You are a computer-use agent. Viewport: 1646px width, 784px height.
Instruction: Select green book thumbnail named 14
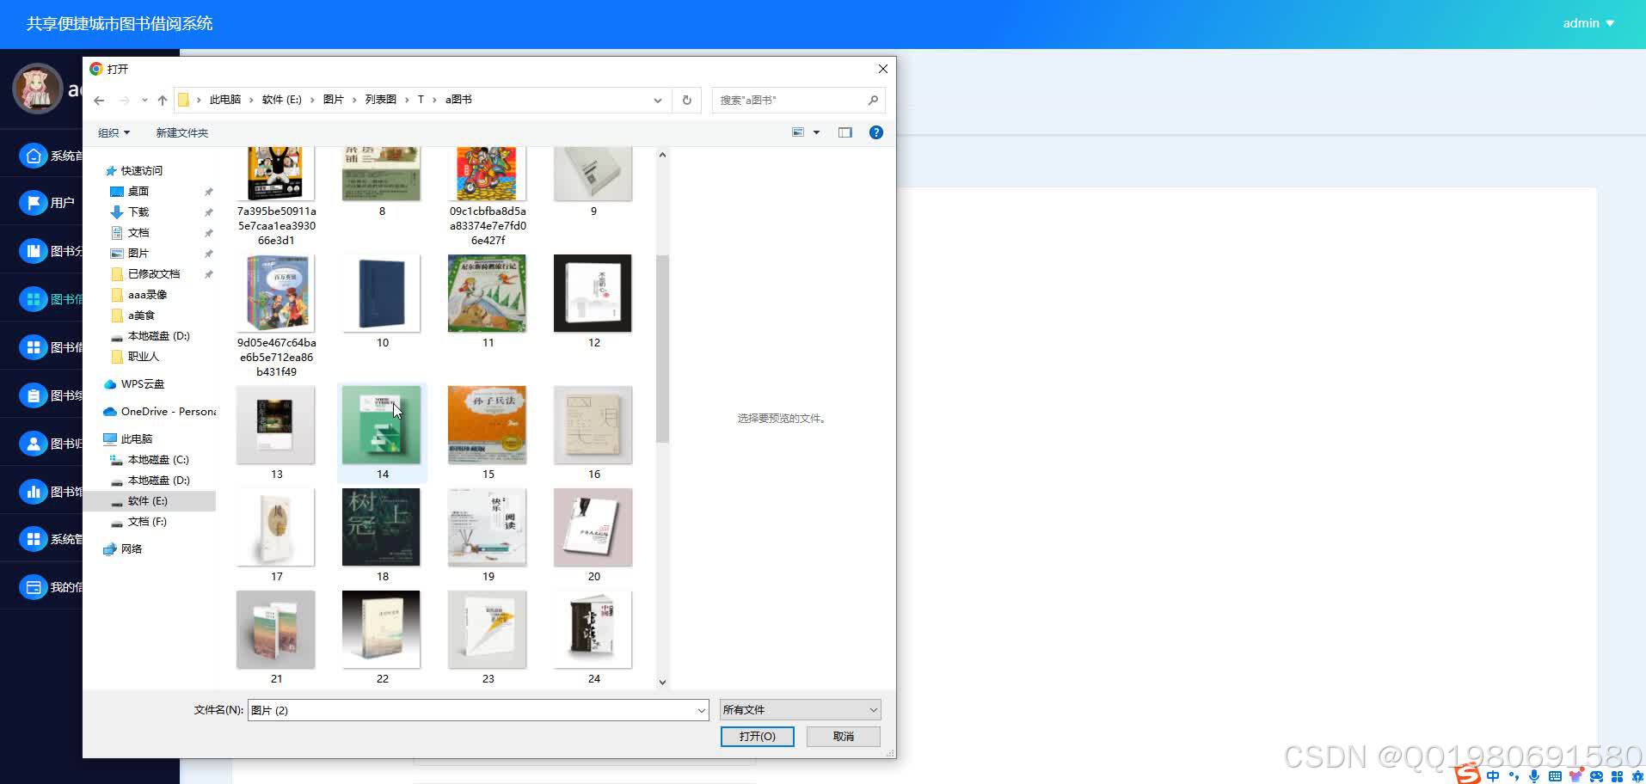382,426
